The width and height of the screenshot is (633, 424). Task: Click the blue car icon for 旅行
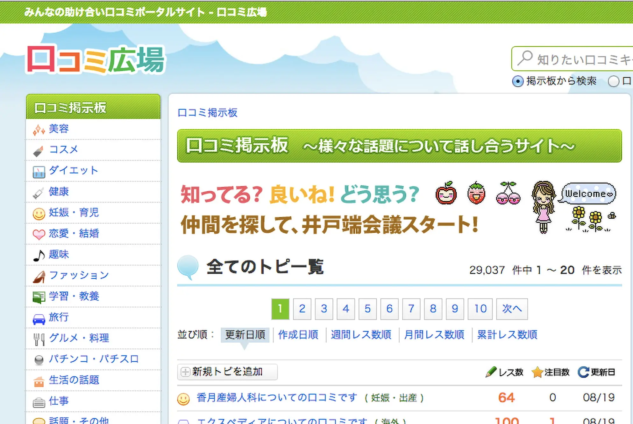click(x=39, y=319)
